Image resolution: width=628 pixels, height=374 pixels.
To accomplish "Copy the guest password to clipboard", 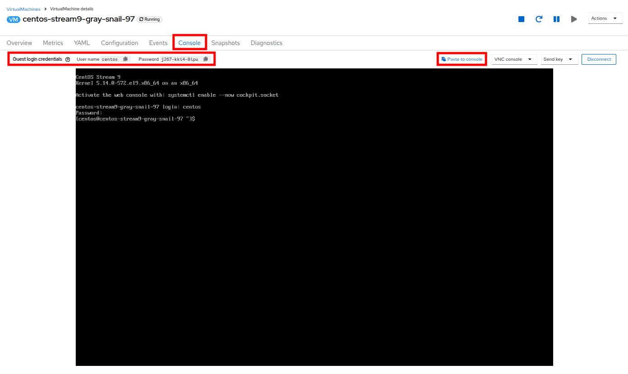I will [x=206, y=59].
